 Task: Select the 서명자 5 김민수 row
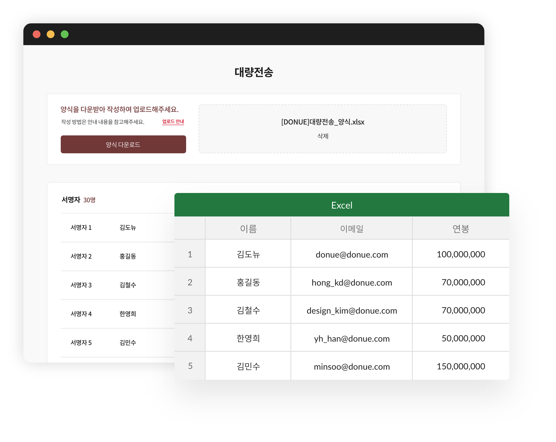click(x=117, y=343)
